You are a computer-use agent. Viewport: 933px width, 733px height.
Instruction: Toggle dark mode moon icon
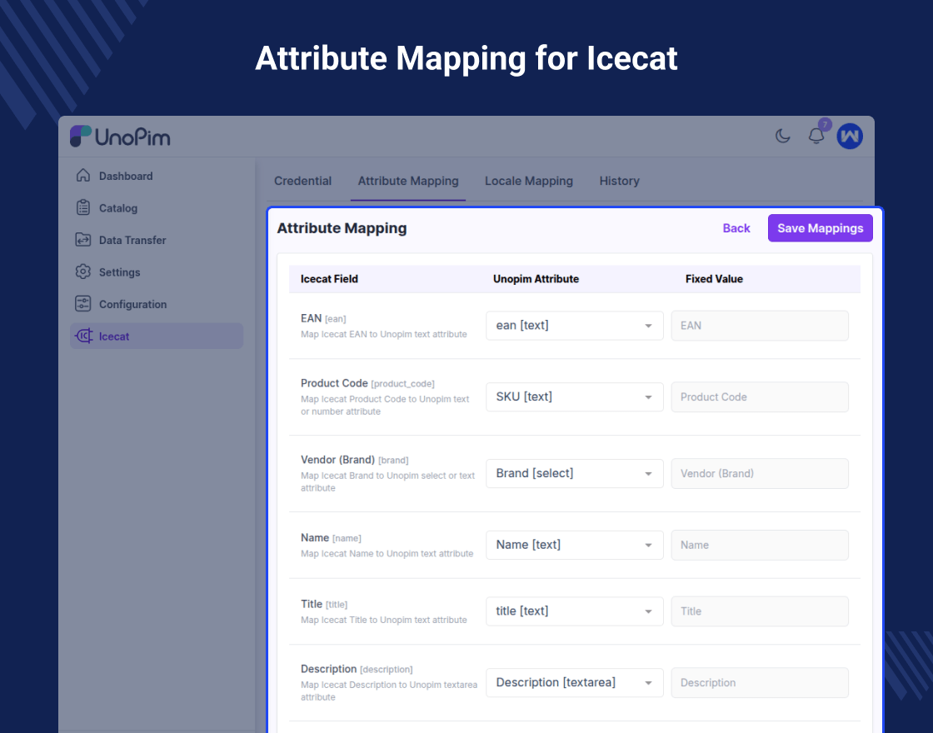click(782, 137)
